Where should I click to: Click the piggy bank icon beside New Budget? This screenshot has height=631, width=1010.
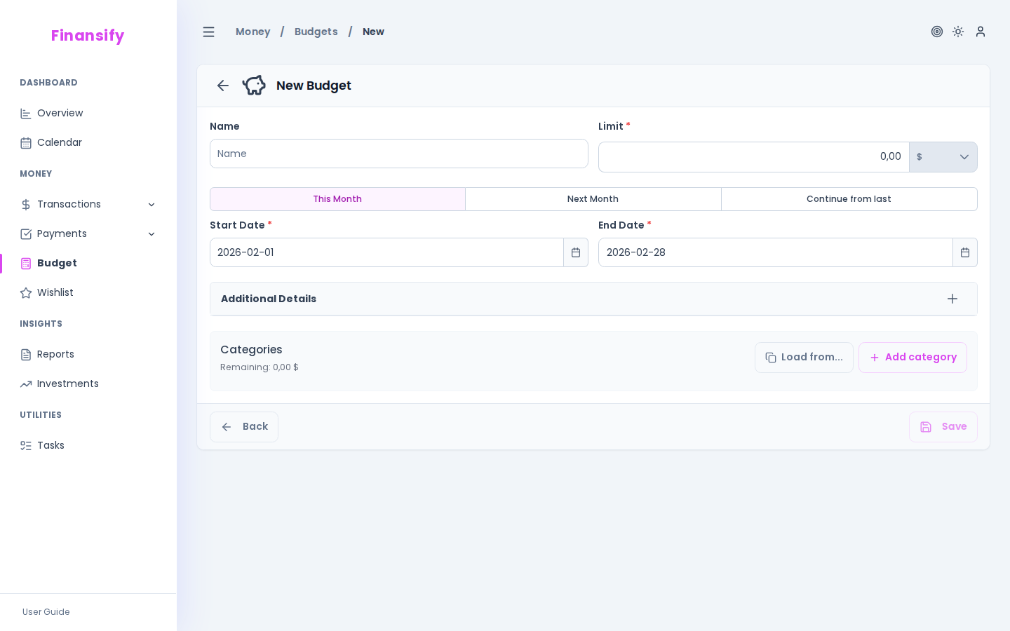(x=254, y=85)
